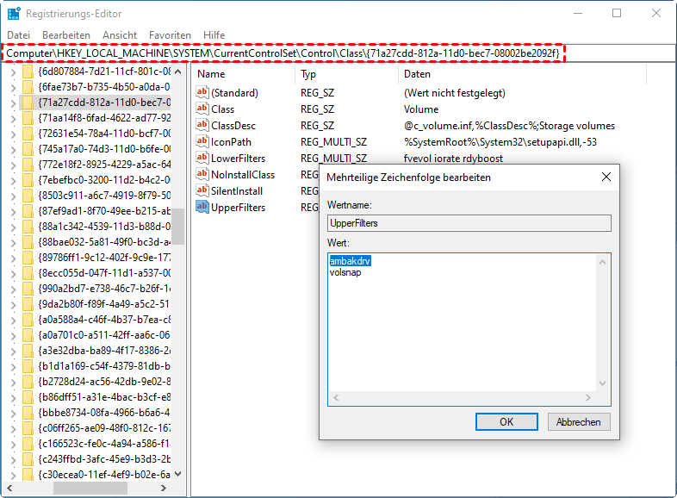Confirm the dialog with OK
The image size is (677, 498).
pyautogui.click(x=506, y=421)
